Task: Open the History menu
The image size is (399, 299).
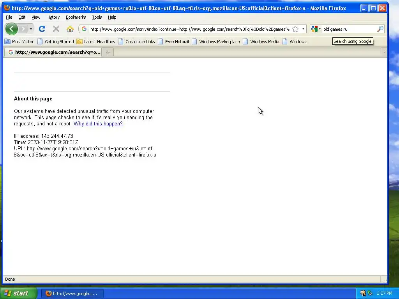Action: pyautogui.click(x=53, y=17)
